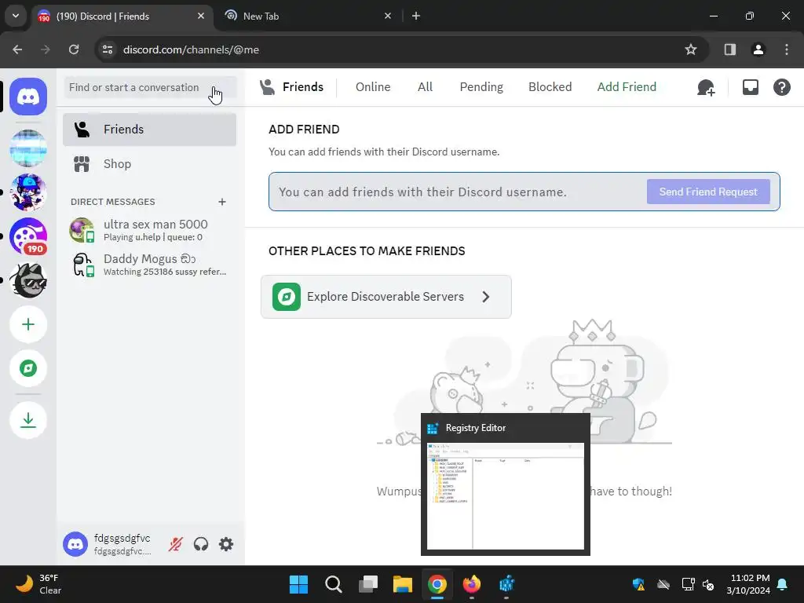The height and width of the screenshot is (603, 804).
Task: Reload the page
Action: [x=74, y=49]
